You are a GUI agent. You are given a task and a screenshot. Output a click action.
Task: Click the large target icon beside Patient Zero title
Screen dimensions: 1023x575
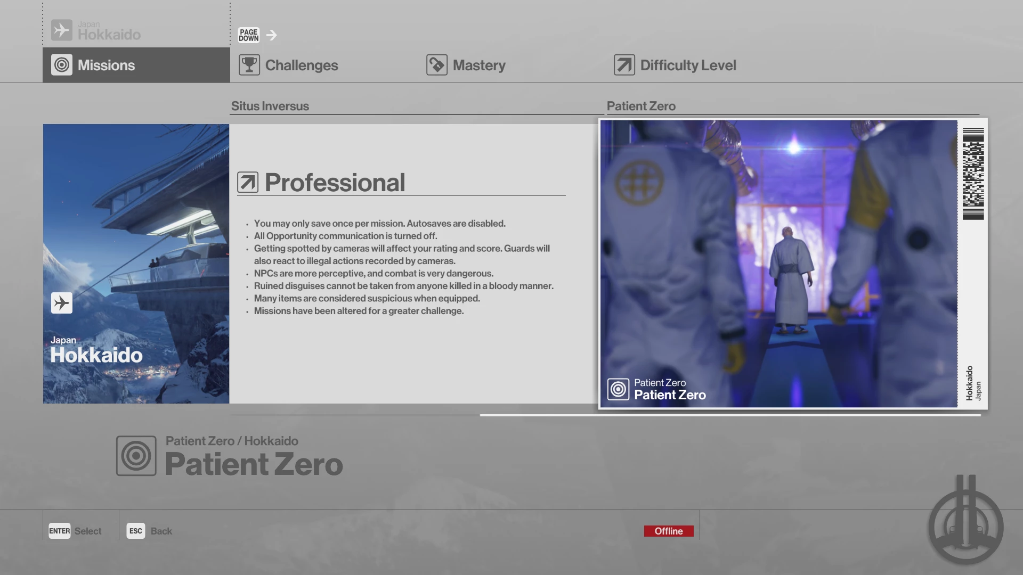[136, 456]
